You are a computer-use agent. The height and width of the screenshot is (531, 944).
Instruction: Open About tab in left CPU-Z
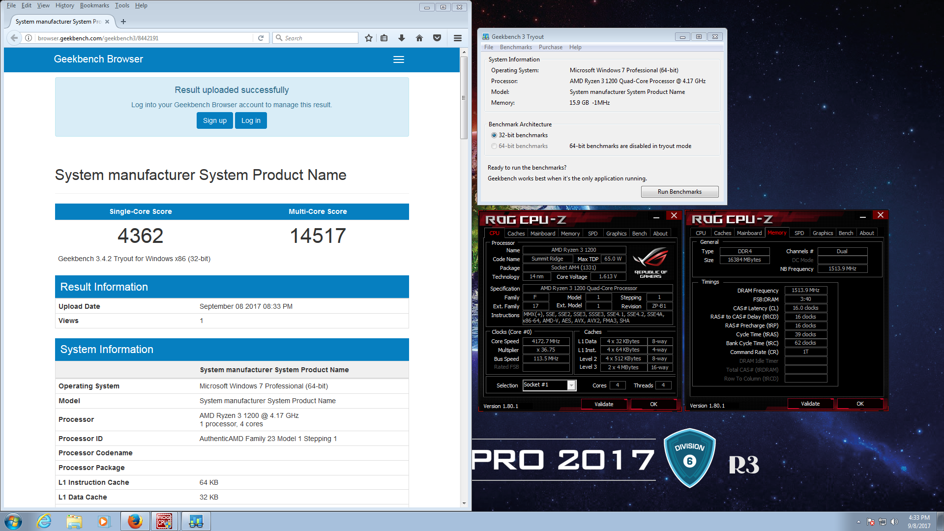660,234
